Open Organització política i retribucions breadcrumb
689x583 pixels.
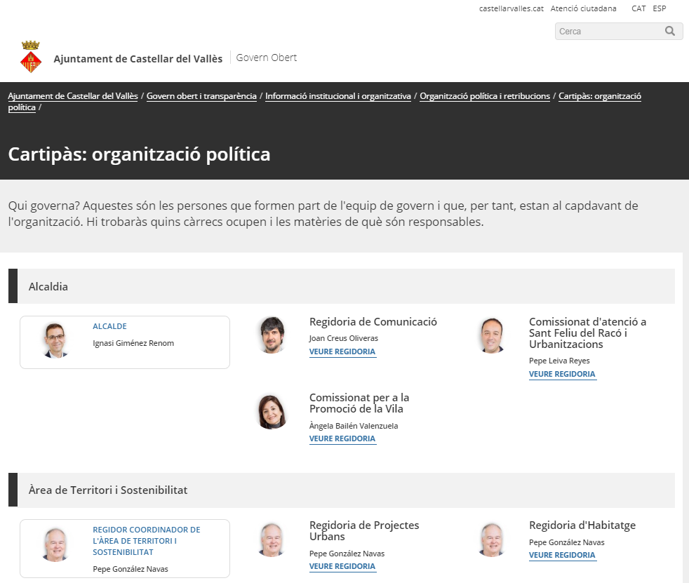pyautogui.click(x=485, y=96)
